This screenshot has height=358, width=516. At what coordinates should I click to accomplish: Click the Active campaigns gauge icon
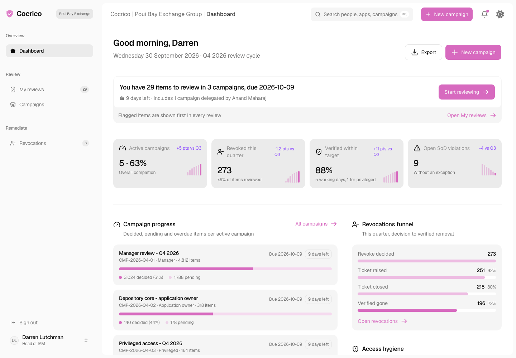click(123, 148)
